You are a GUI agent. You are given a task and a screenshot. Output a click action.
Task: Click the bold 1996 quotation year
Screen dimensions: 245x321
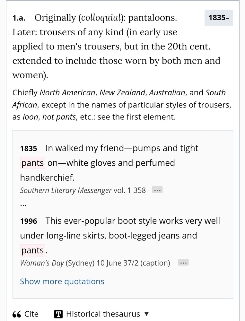[28, 221]
